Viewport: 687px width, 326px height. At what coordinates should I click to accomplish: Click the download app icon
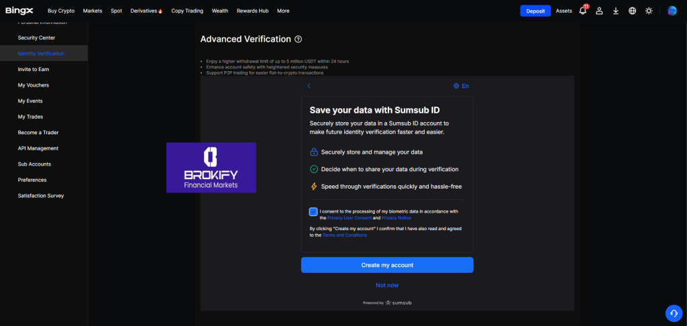[x=616, y=11]
